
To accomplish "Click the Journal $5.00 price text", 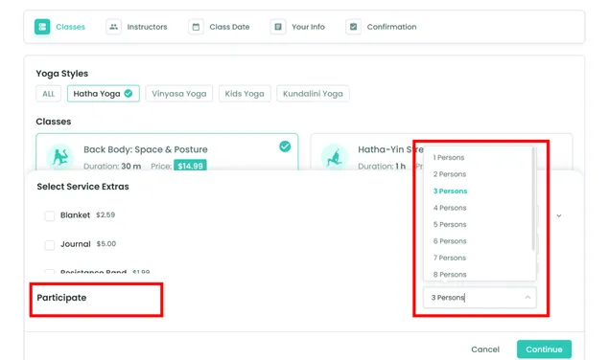I will pyautogui.click(x=106, y=244).
